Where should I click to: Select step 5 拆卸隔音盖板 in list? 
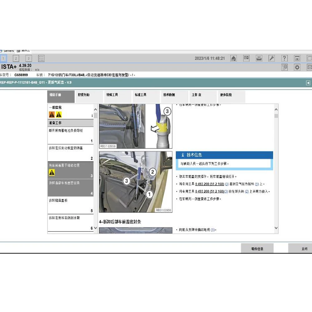coord(70,205)
